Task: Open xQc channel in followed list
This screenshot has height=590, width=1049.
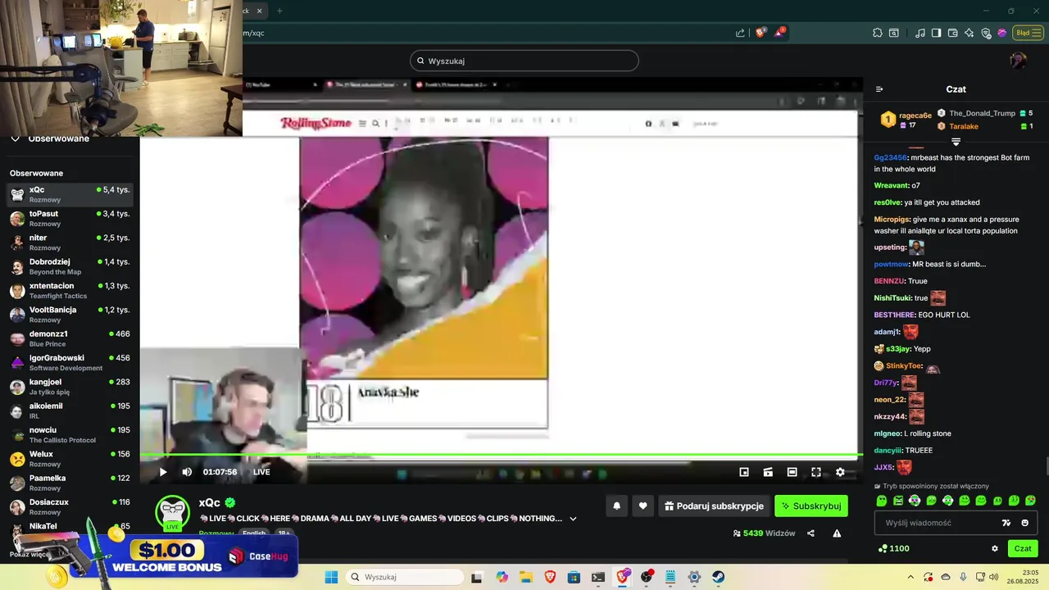Action: pos(70,194)
